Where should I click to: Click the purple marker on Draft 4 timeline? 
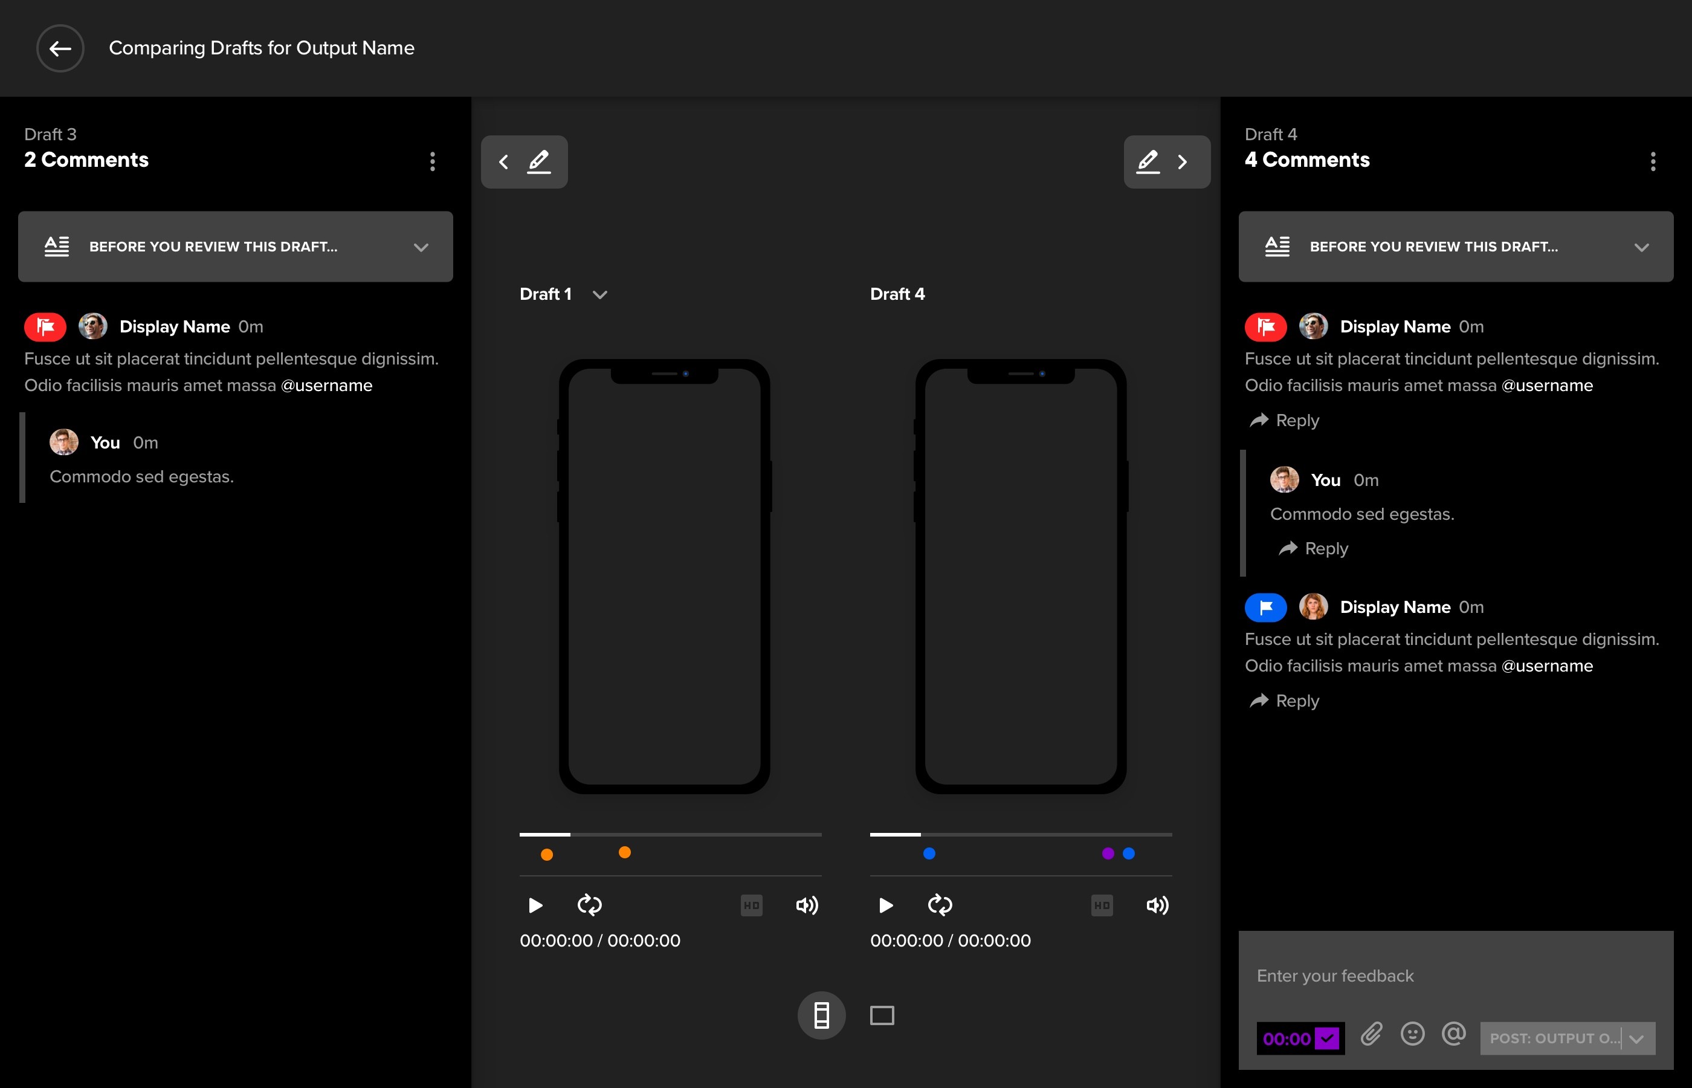click(x=1108, y=853)
